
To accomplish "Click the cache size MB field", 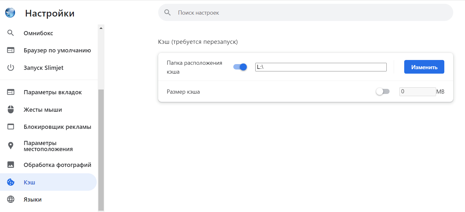I will pyautogui.click(x=417, y=92).
